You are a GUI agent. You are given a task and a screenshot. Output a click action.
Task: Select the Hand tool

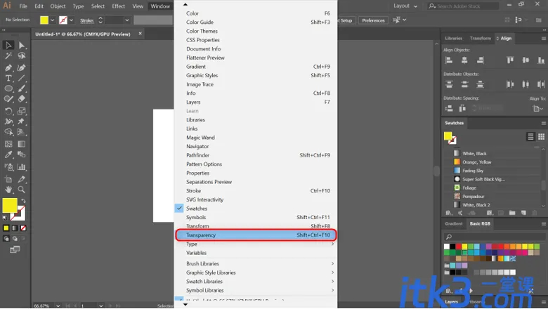pos(8,190)
